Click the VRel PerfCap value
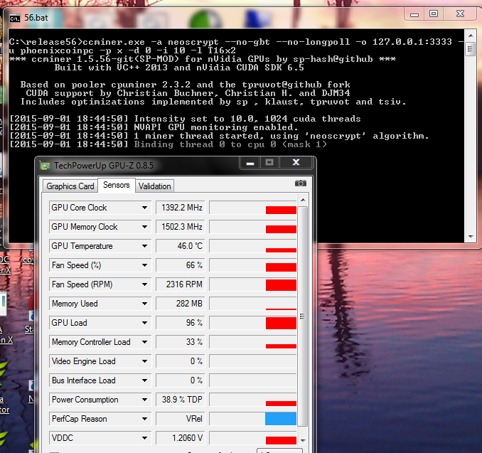 [x=181, y=419]
